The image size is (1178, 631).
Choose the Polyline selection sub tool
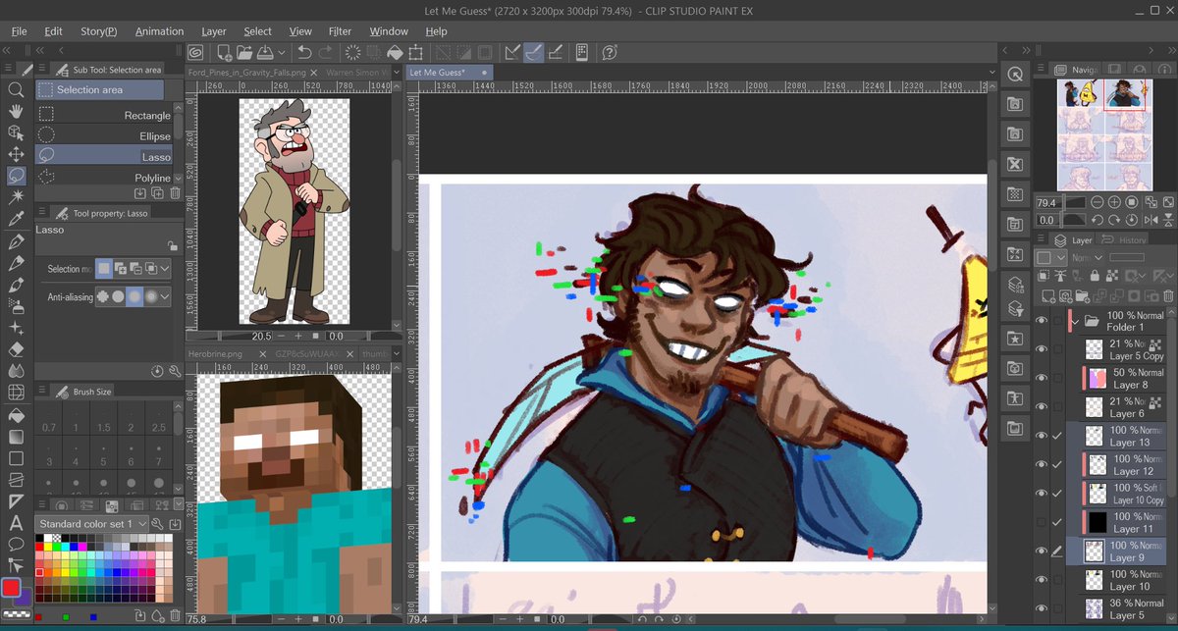coord(103,177)
